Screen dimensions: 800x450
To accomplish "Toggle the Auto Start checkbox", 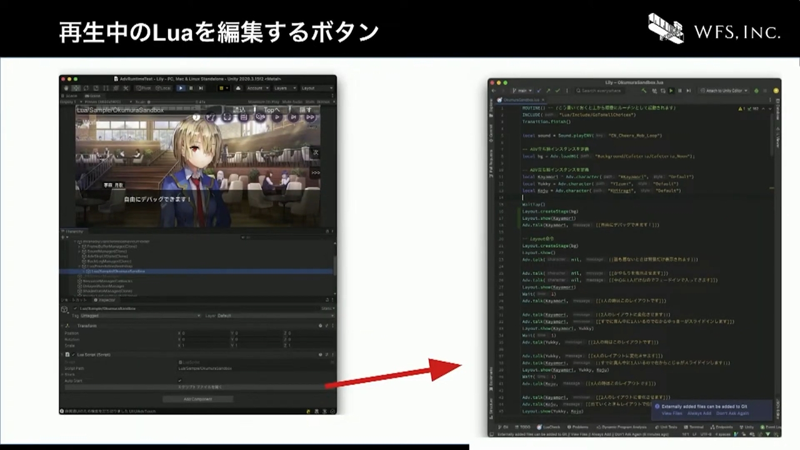I will click(x=179, y=381).
